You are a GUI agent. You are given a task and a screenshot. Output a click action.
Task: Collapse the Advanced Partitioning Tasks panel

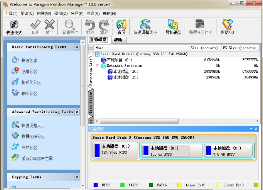[77, 112]
